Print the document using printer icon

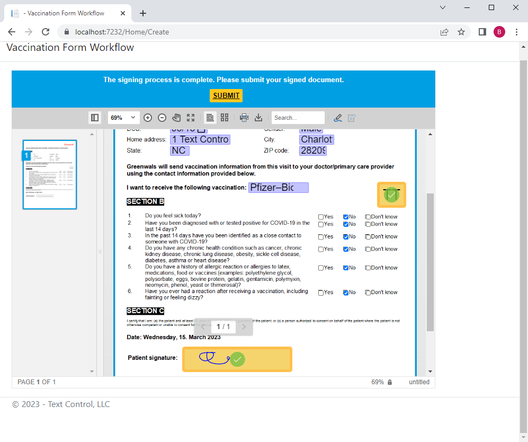(x=244, y=118)
